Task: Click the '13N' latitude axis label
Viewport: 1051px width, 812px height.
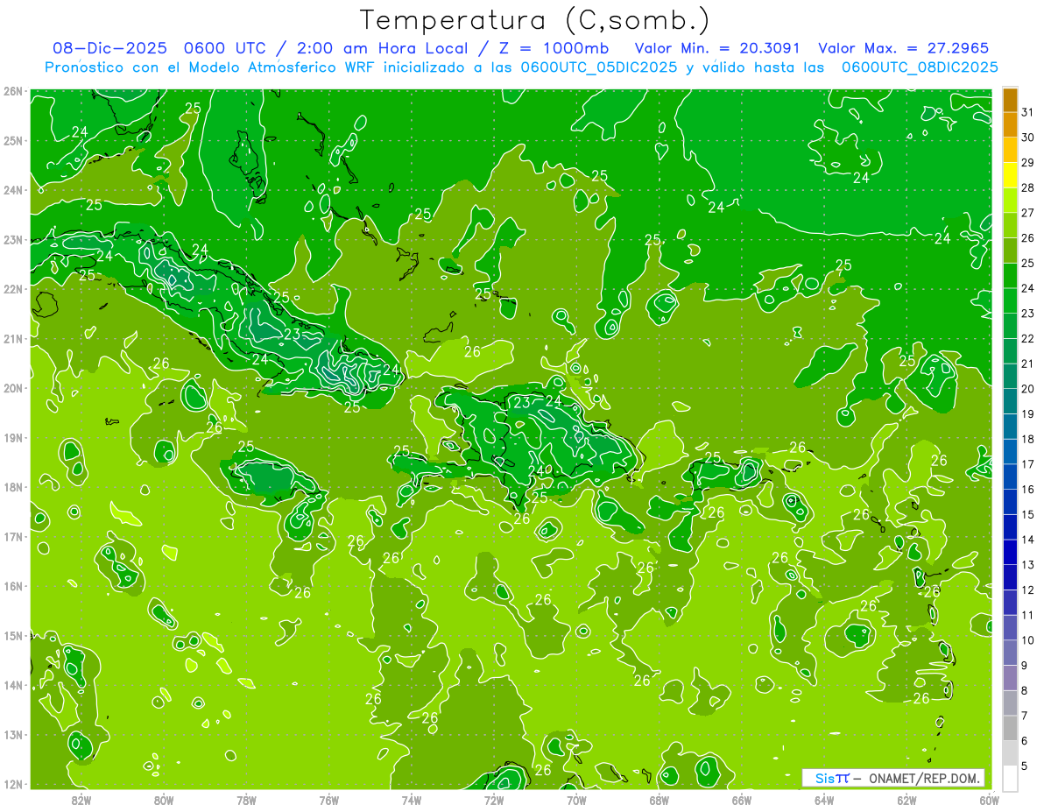Action: (12, 734)
